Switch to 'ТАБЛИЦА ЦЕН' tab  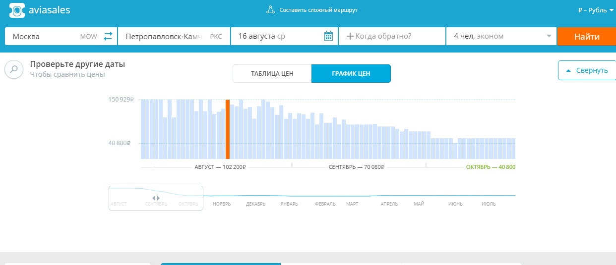click(272, 74)
